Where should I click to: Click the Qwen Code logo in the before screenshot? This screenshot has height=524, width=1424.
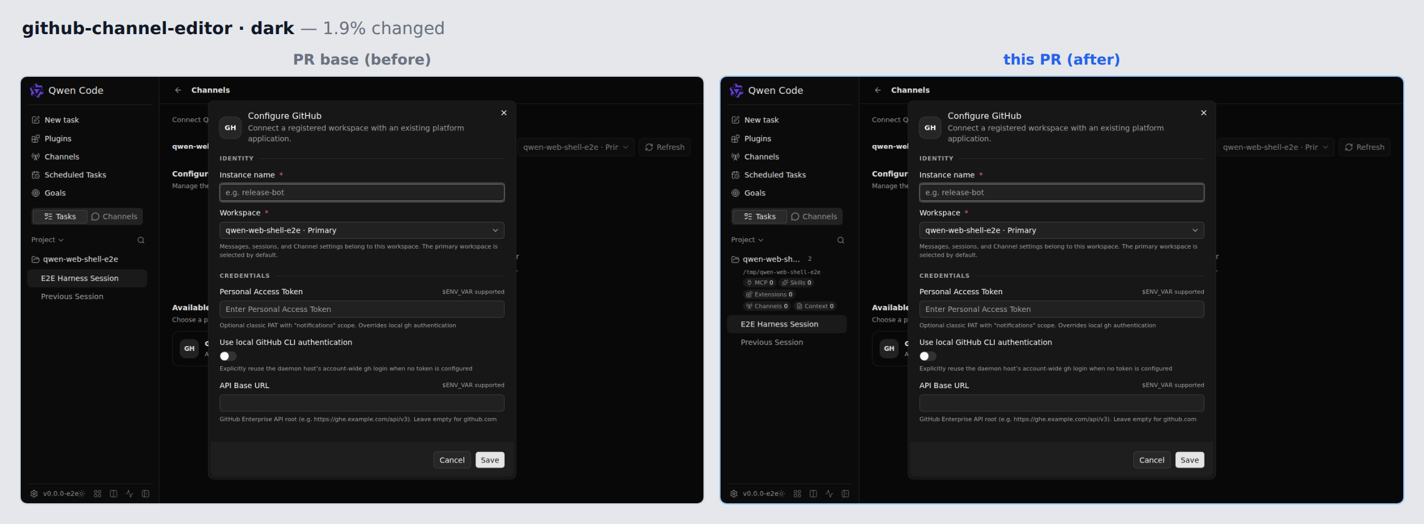[37, 90]
